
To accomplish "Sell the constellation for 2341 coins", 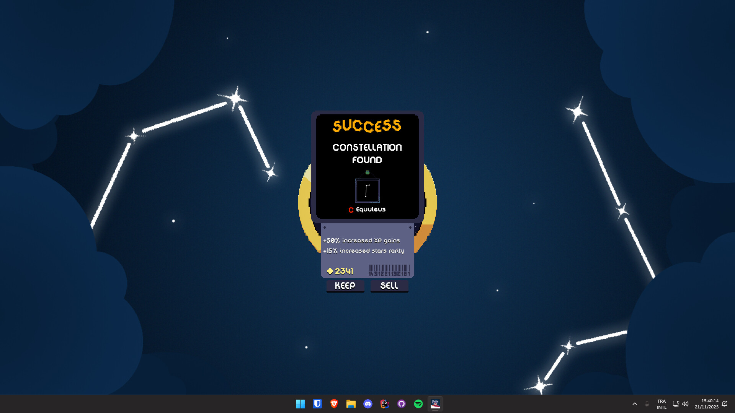I will point(389,286).
